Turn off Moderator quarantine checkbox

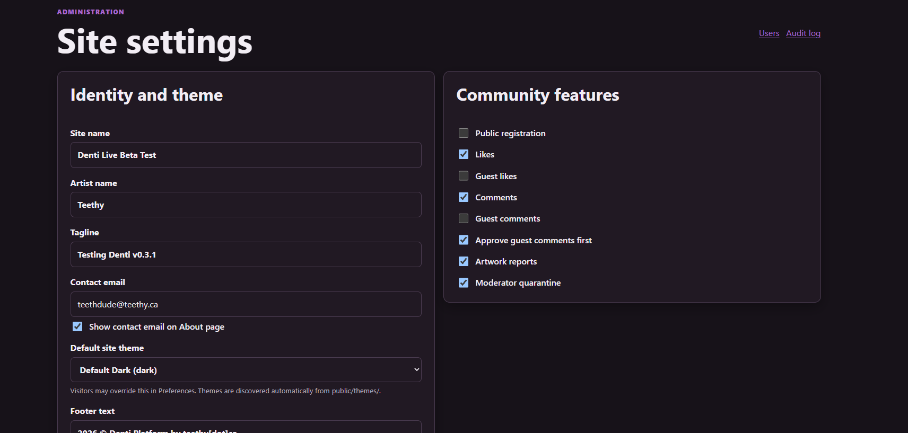(464, 282)
